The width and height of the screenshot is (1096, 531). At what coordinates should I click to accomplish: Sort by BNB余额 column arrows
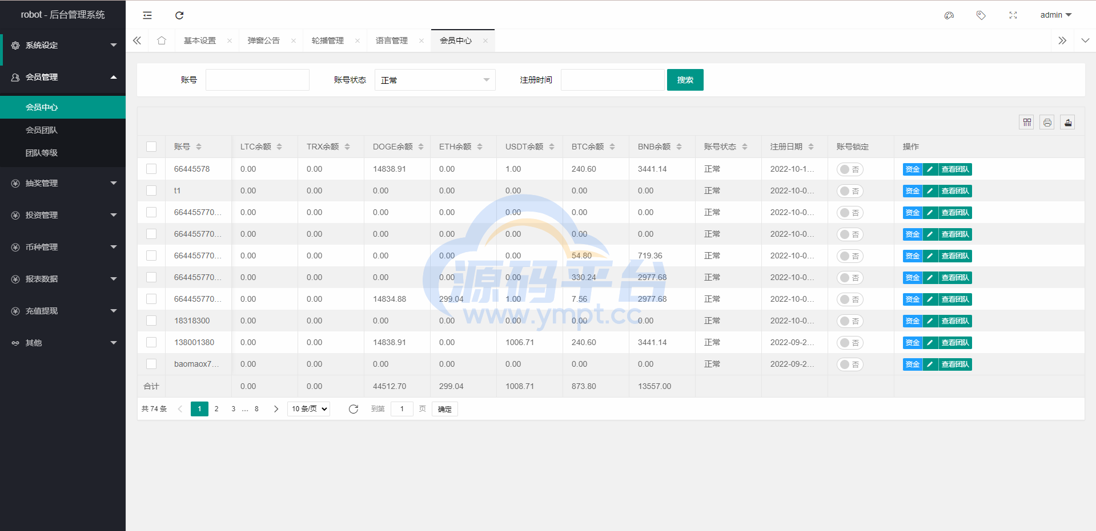pos(679,147)
